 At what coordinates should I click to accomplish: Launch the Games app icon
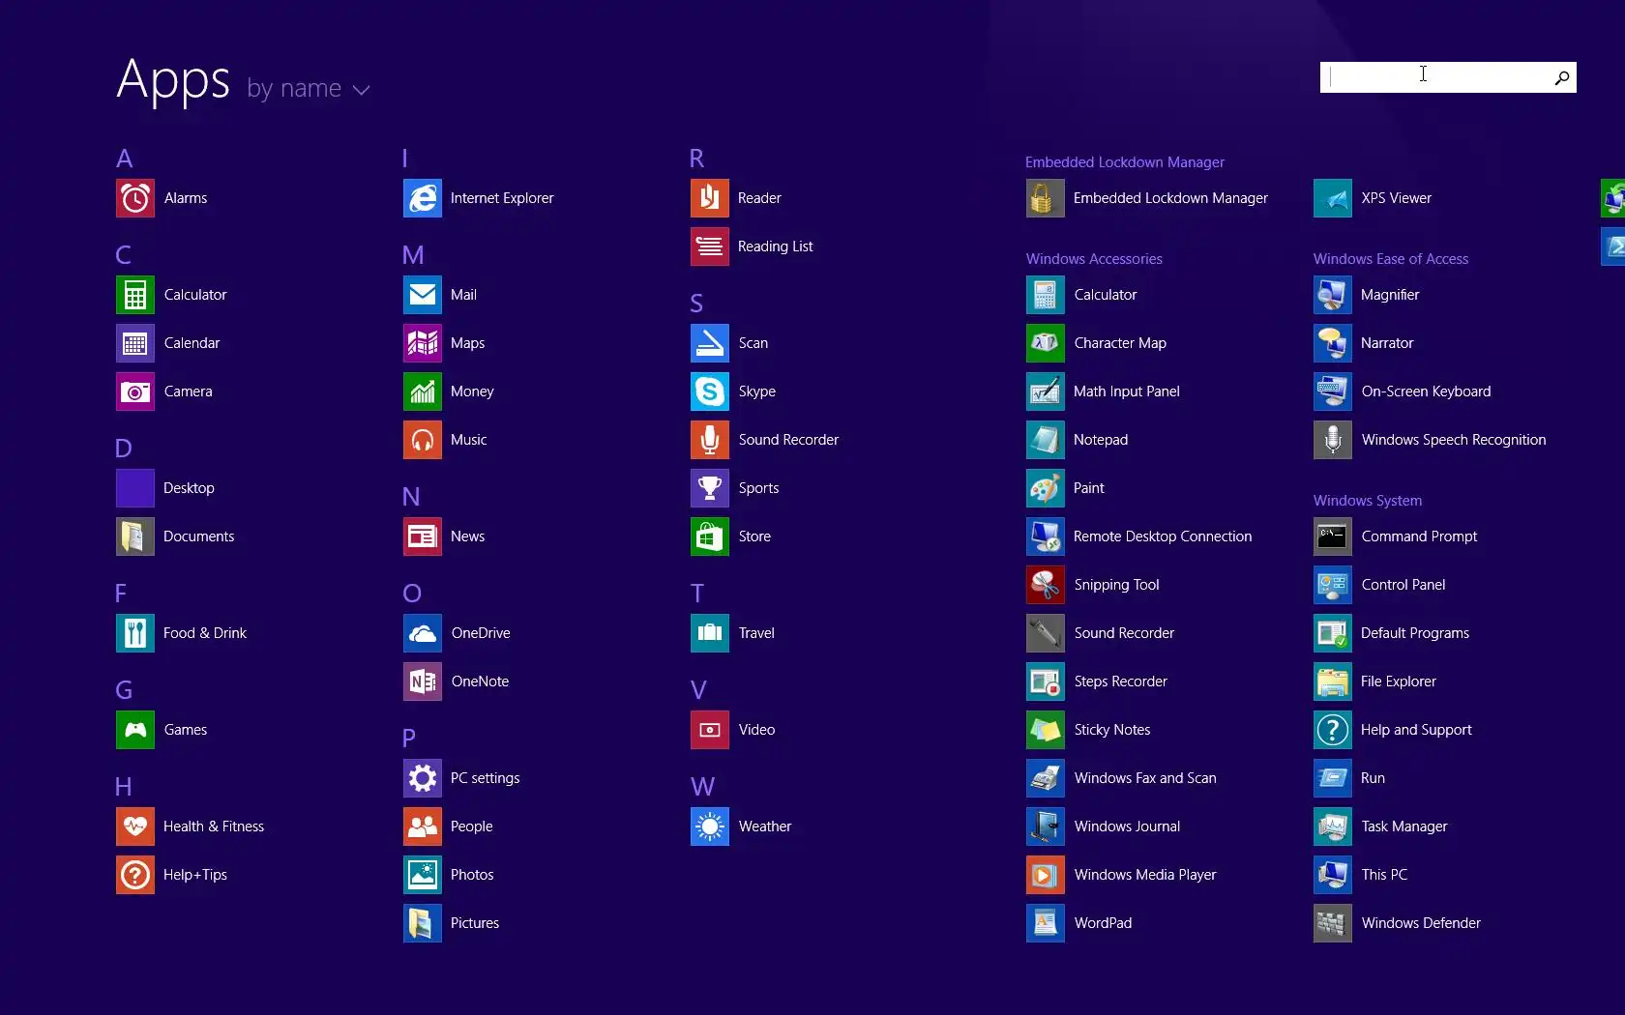pyautogui.click(x=135, y=730)
